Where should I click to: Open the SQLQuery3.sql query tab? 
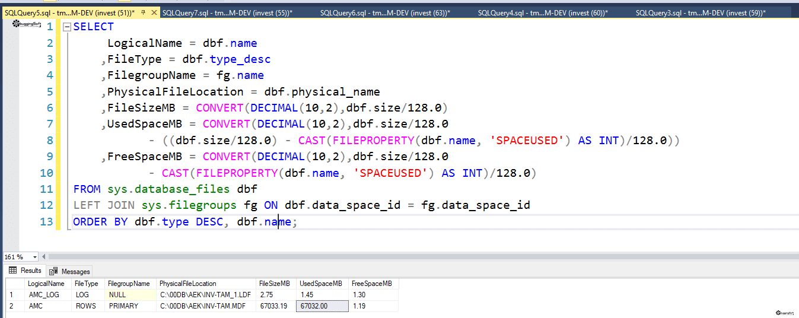701,13
